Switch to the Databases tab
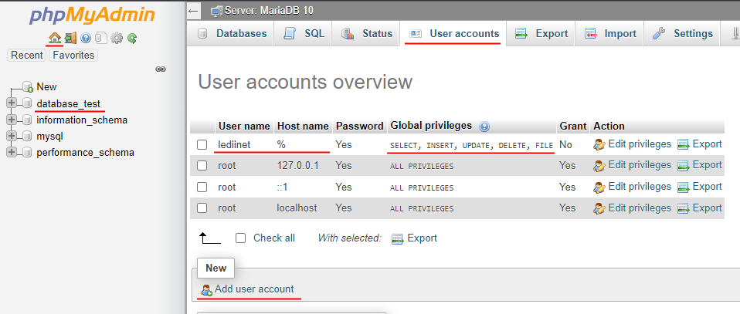Screen dimensions: 740x314 click(233, 33)
